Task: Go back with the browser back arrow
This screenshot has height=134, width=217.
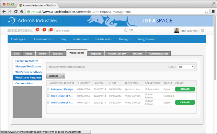Action: point(4,12)
